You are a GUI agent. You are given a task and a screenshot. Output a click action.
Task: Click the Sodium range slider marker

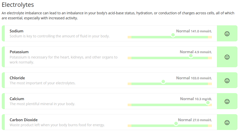173,35
